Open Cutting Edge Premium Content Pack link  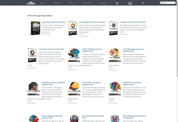tap(92, 22)
